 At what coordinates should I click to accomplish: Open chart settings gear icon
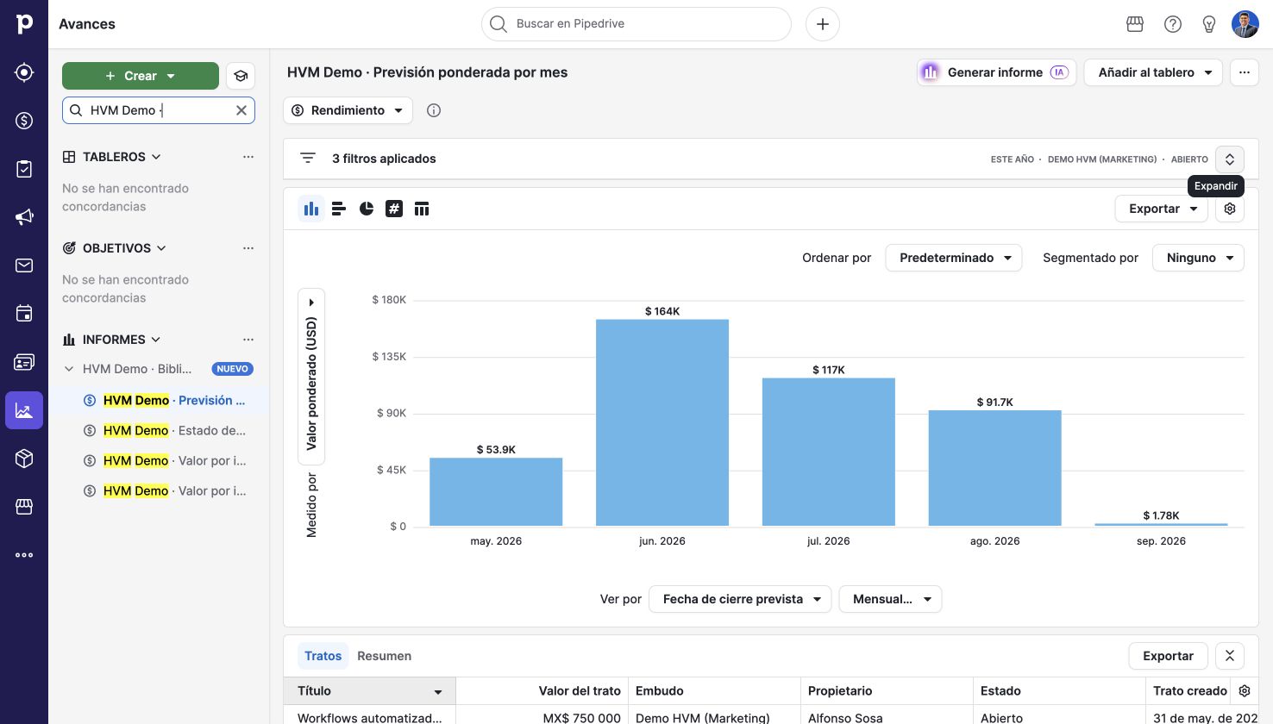tap(1230, 209)
